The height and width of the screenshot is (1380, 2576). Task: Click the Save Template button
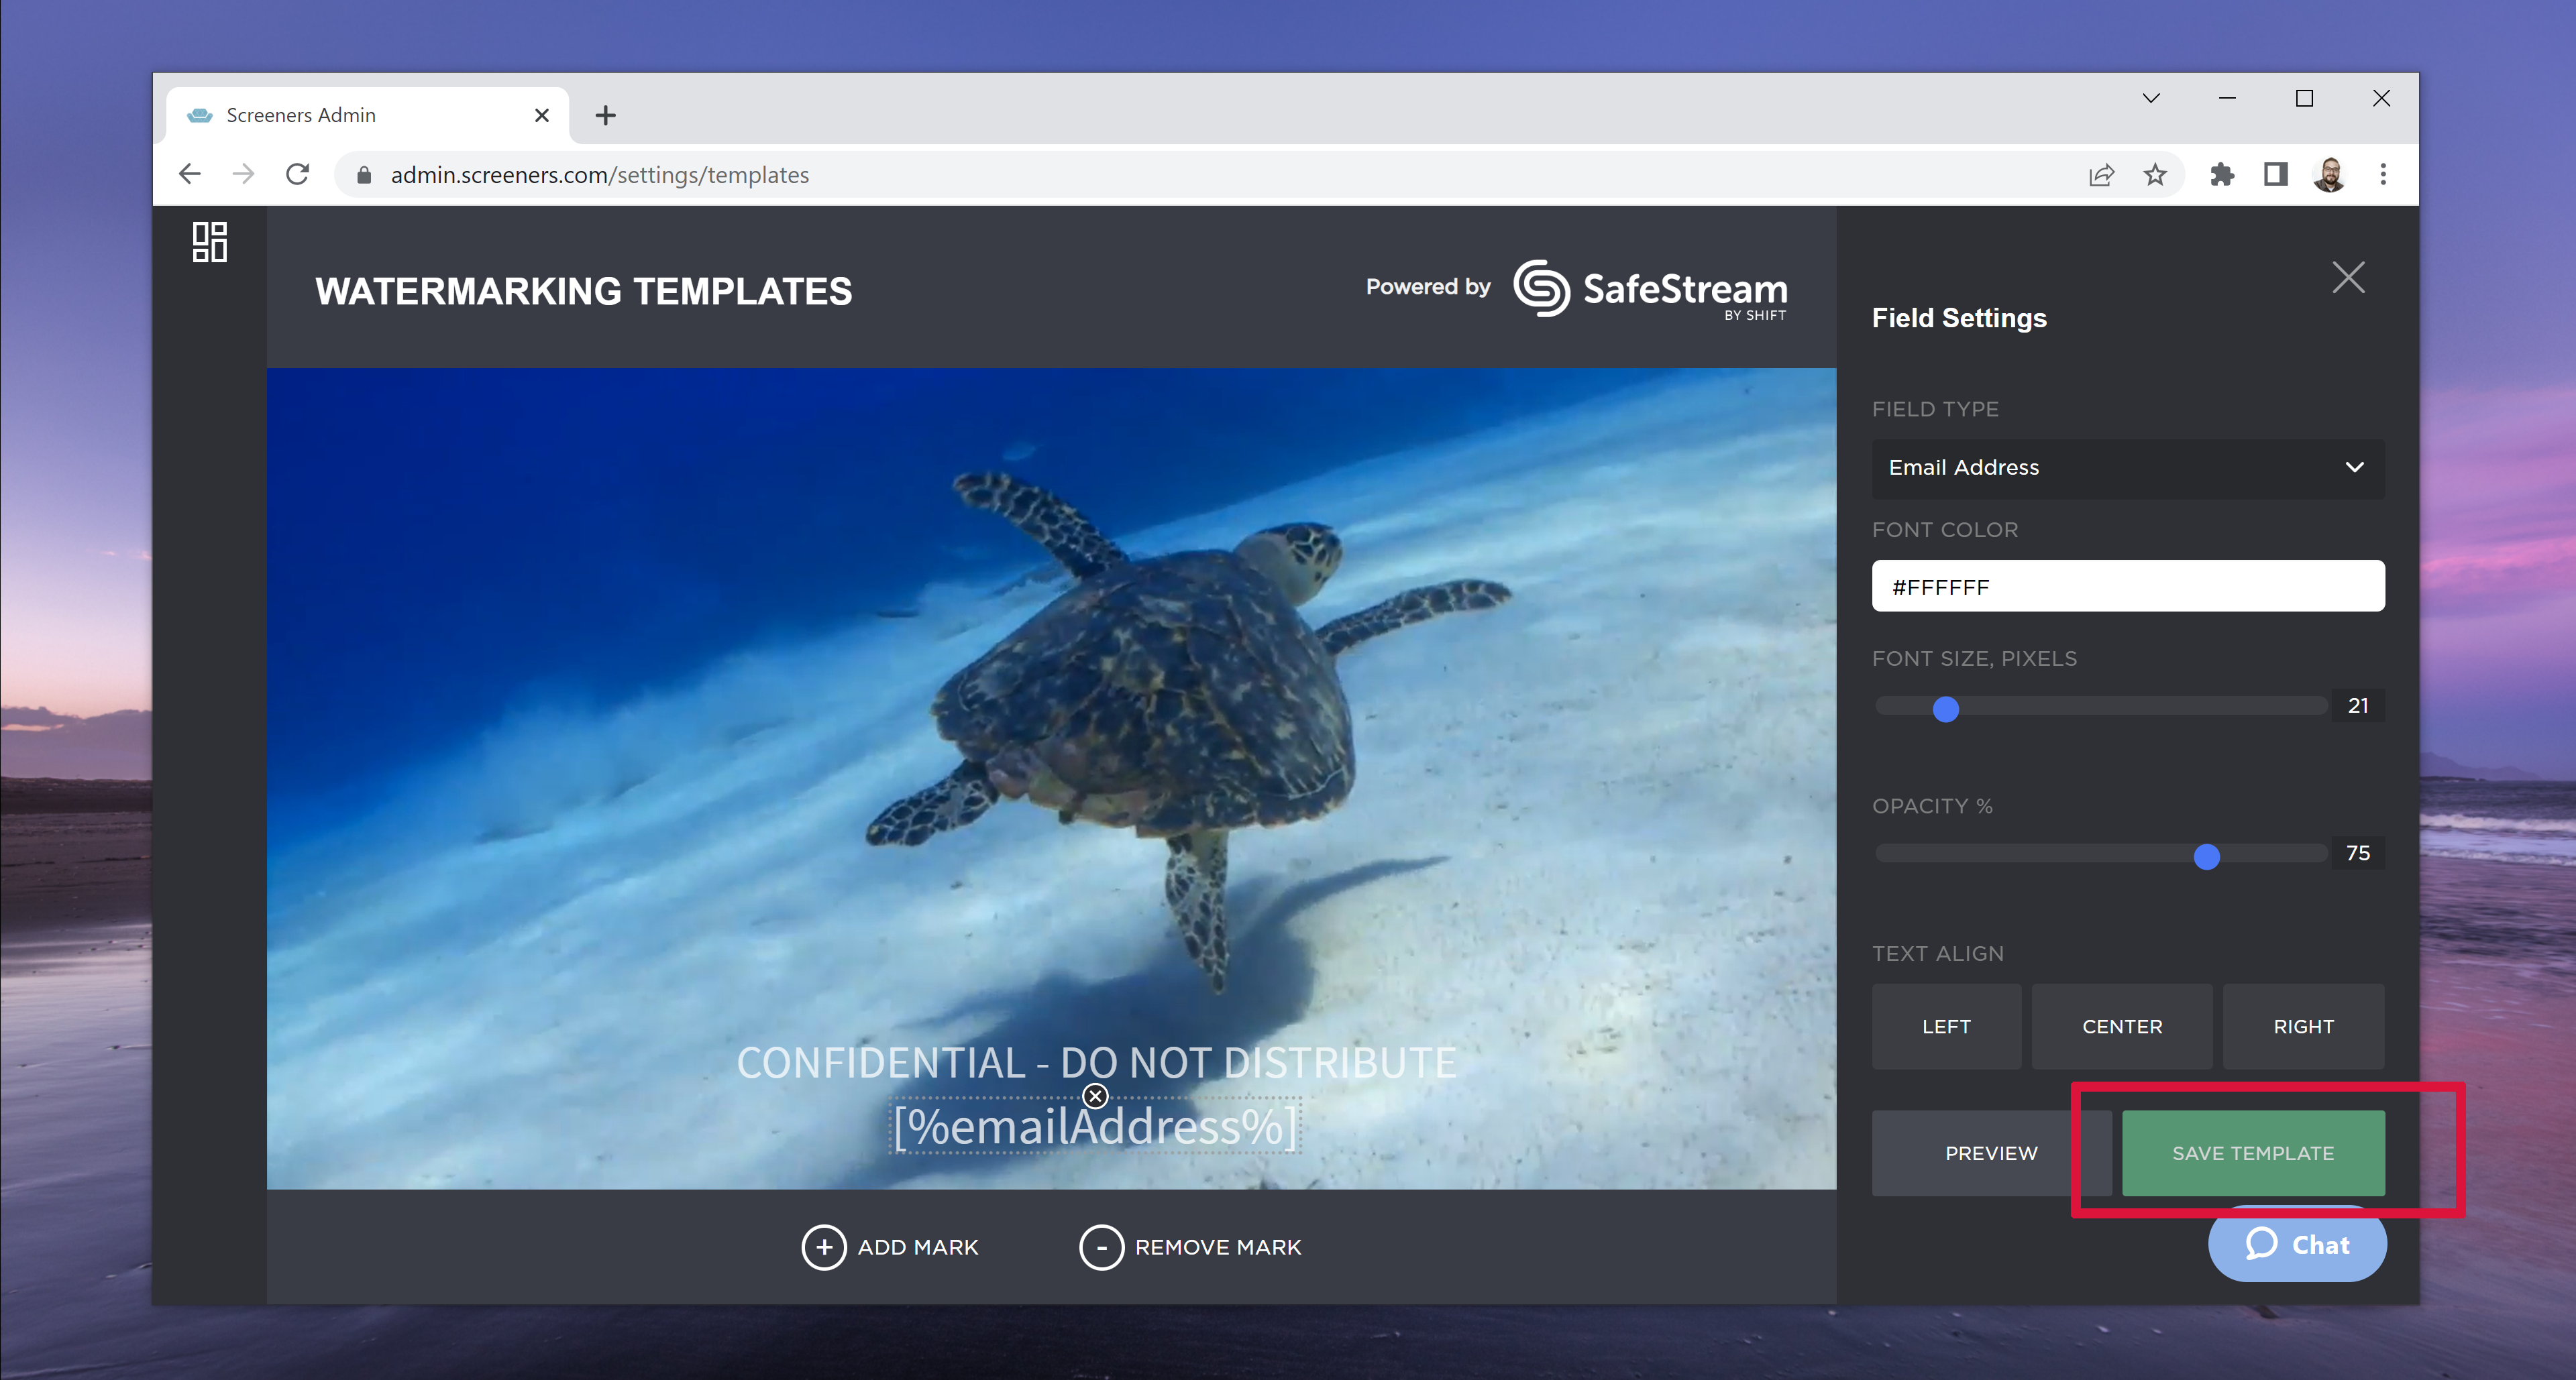(2252, 1153)
